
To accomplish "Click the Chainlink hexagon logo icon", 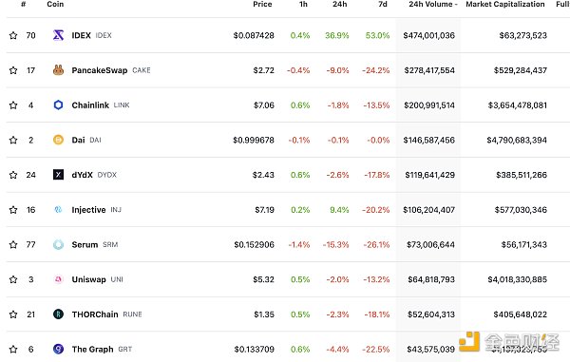I will coord(58,105).
